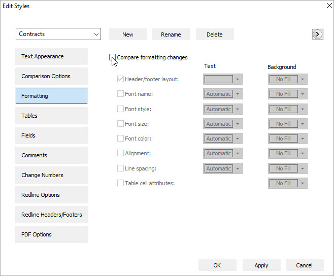Open PDF Options tab
Viewport: 334px width, 276px height.
pos(51,234)
